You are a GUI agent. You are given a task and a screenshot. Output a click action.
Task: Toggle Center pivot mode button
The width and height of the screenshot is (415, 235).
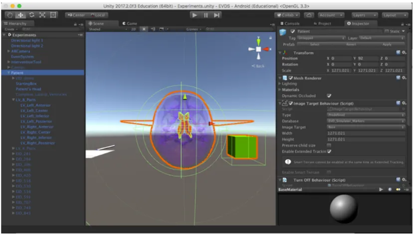click(76, 15)
